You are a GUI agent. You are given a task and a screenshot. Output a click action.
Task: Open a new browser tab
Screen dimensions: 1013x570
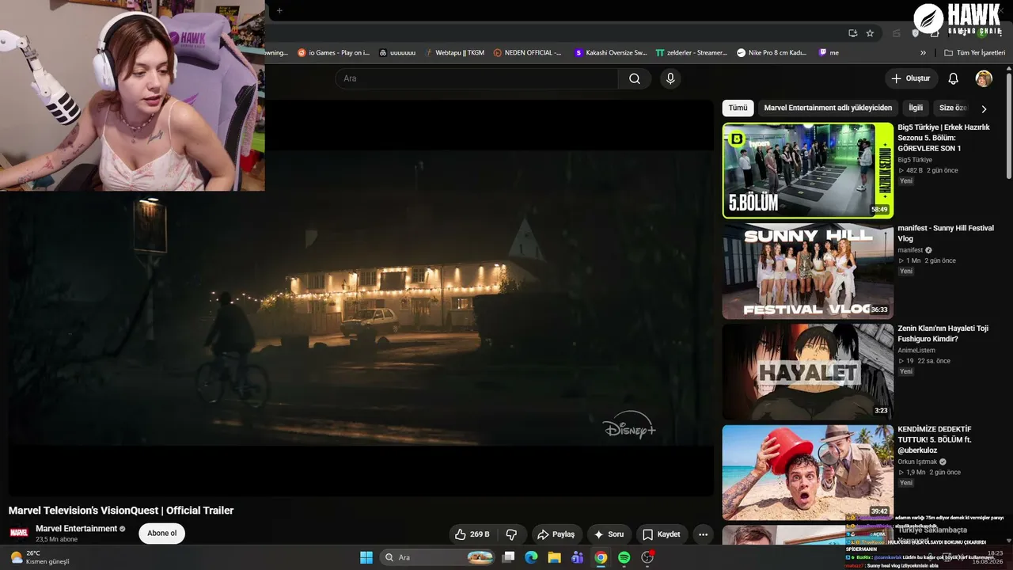tap(279, 10)
